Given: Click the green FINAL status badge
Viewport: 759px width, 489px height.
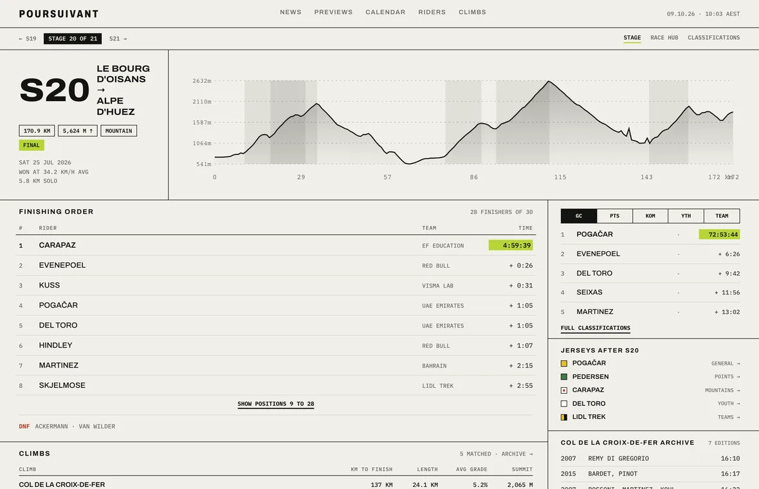Looking at the screenshot, I should point(32,145).
